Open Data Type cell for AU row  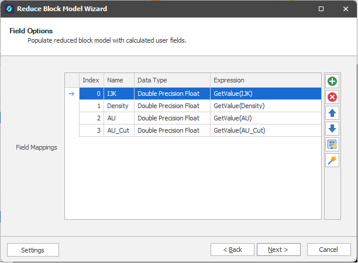pos(172,118)
